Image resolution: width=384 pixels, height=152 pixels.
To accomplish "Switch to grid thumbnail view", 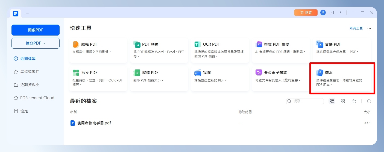I will click(x=343, y=101).
